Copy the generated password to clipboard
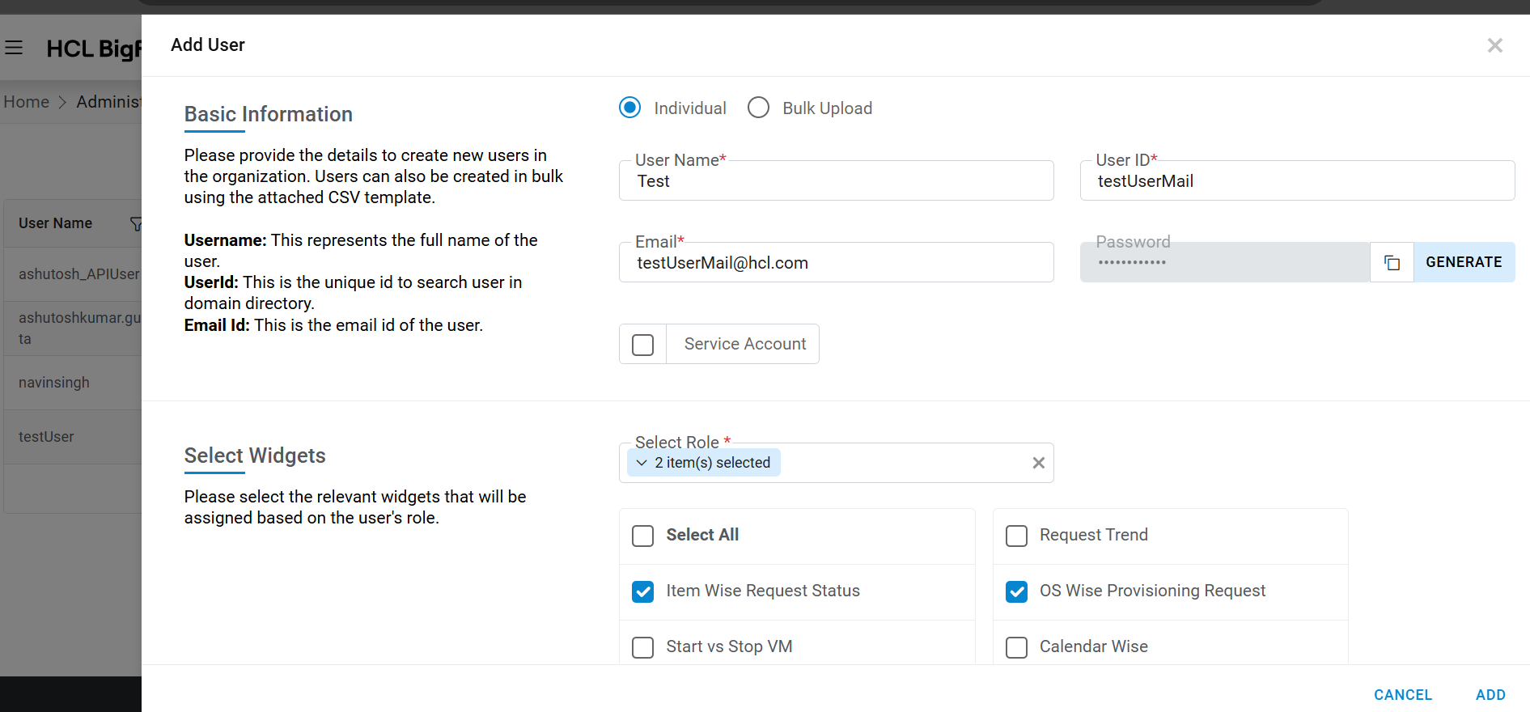 click(1392, 262)
